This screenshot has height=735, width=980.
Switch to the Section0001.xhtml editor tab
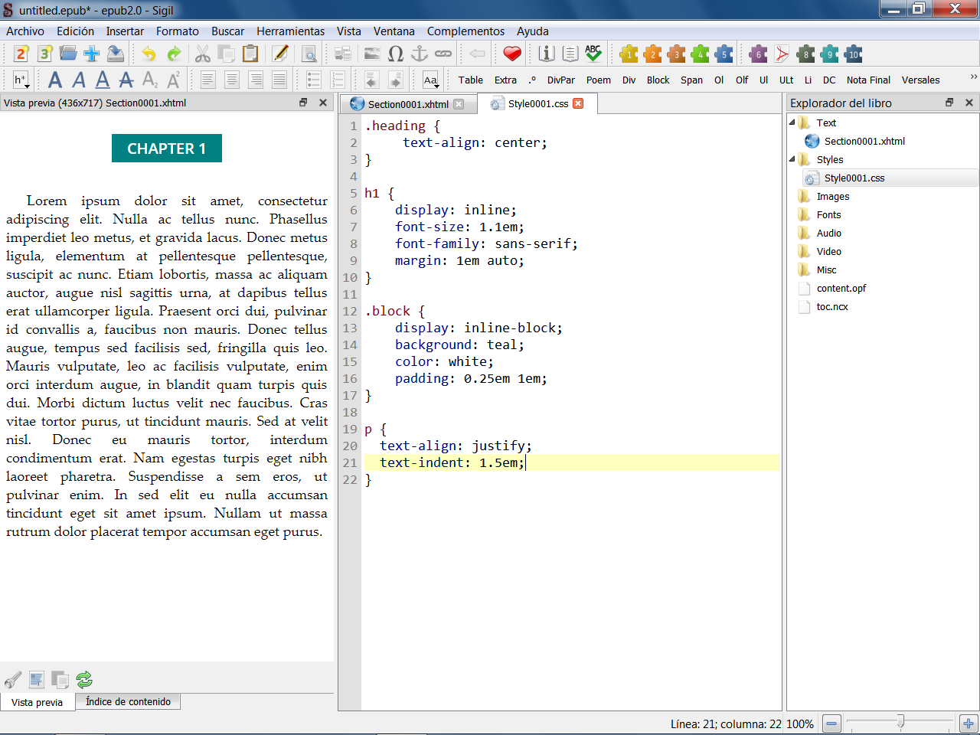click(x=407, y=104)
